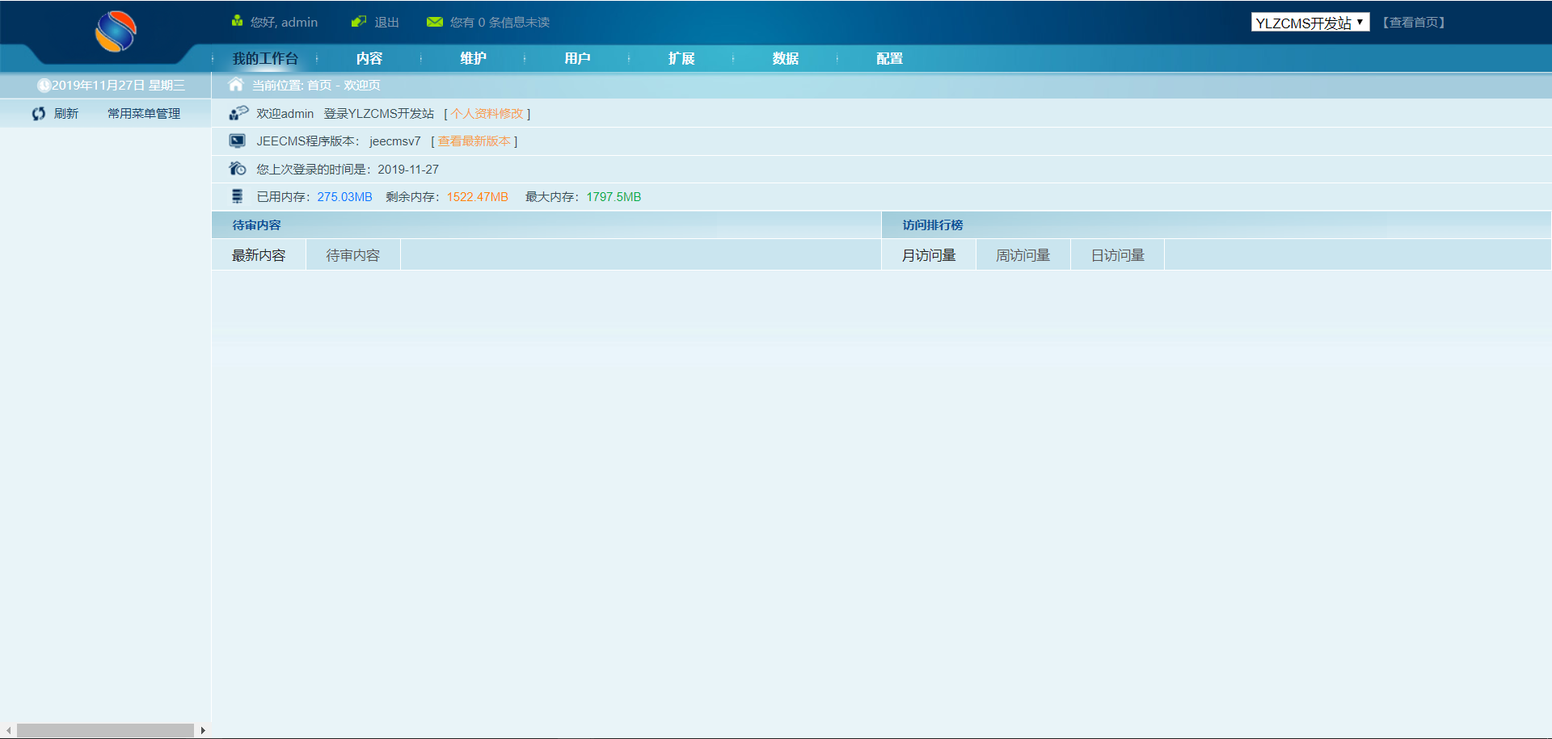The width and height of the screenshot is (1552, 739).
Task: Click the 个人资料修改 link
Action: coord(487,114)
